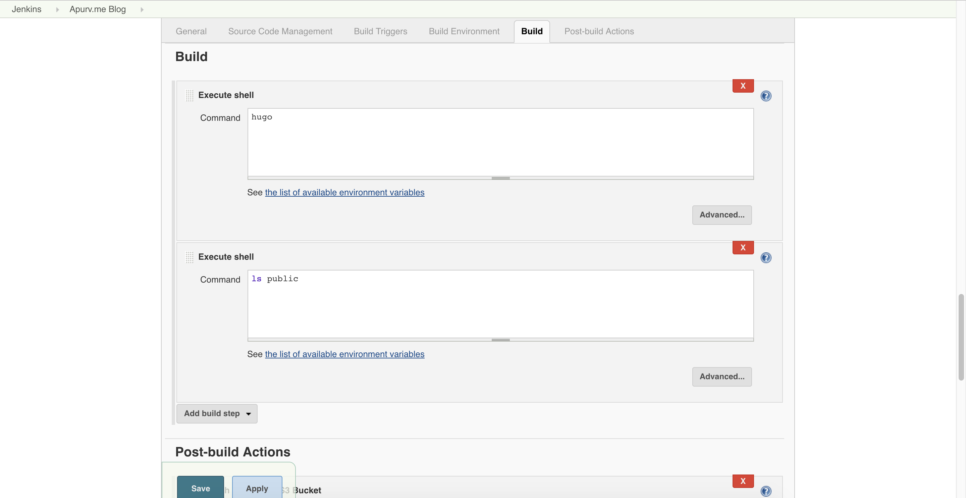
Task: Switch to the General tab
Action: pyautogui.click(x=191, y=31)
